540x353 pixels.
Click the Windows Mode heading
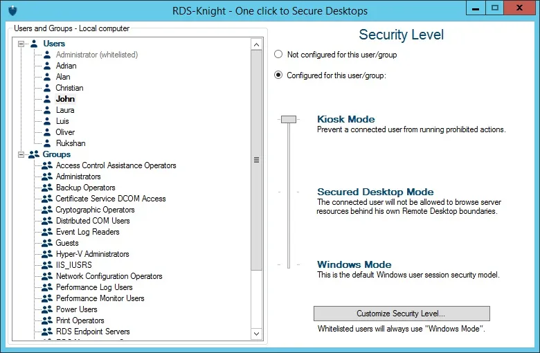coord(354,264)
